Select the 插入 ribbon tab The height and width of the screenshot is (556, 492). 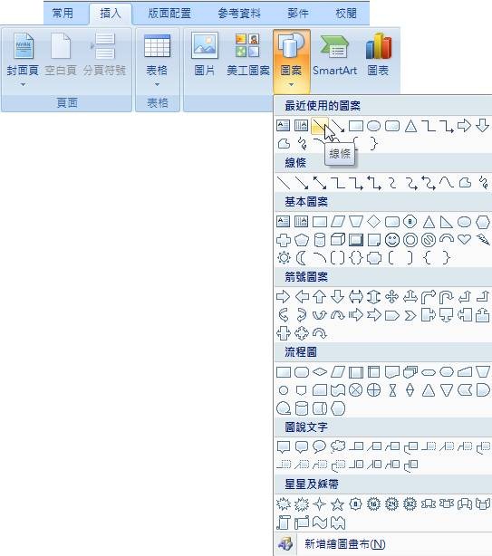111,14
